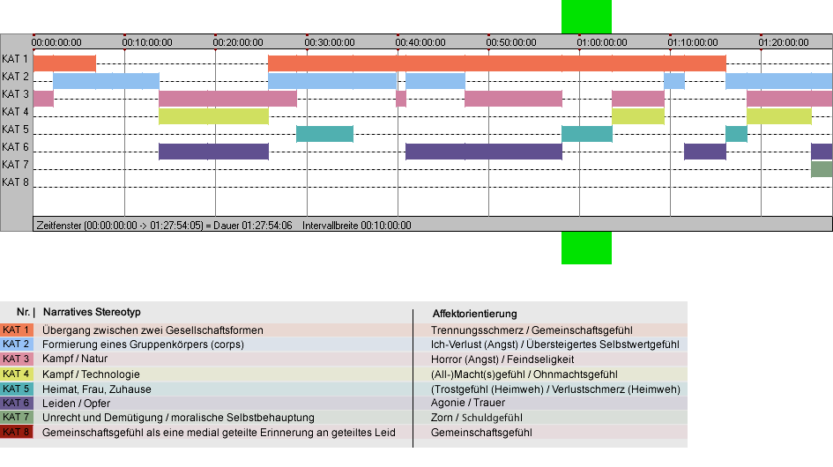
Task: Select the first blue KAT 2 segment before 00:20:00:00
Action: pyautogui.click(x=107, y=81)
